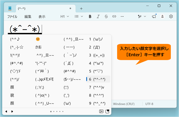Select the (^_-)-☆ kaomoji
This screenshot has height=117, width=179.
[x=17, y=47]
